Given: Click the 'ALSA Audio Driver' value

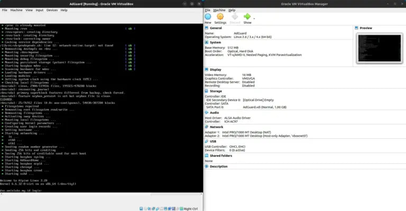Looking at the screenshot, I should tap(237, 118).
